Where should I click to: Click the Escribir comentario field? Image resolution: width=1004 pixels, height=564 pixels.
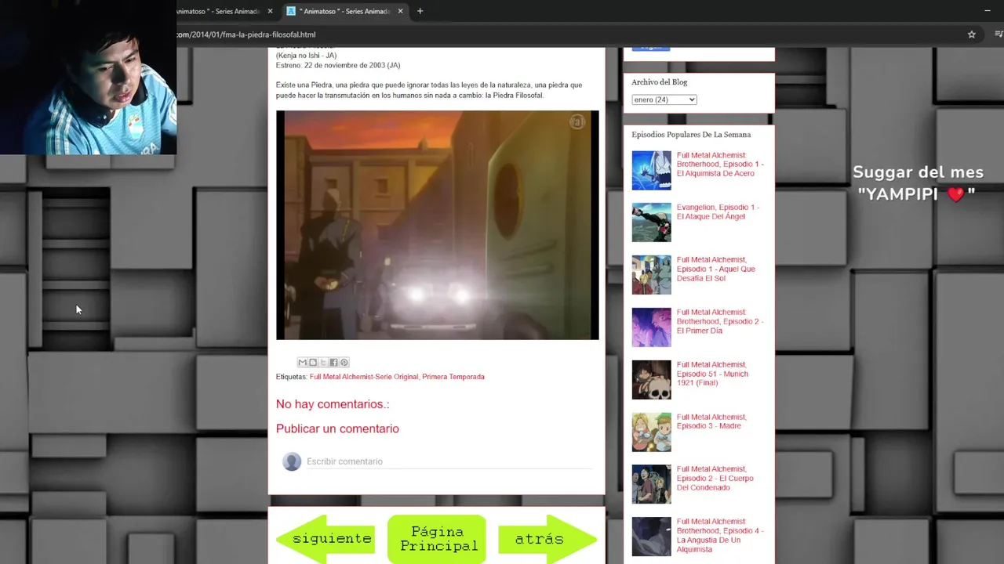pyautogui.click(x=449, y=461)
